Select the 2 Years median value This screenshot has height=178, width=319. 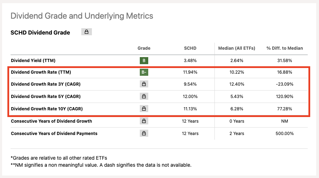click(237, 133)
